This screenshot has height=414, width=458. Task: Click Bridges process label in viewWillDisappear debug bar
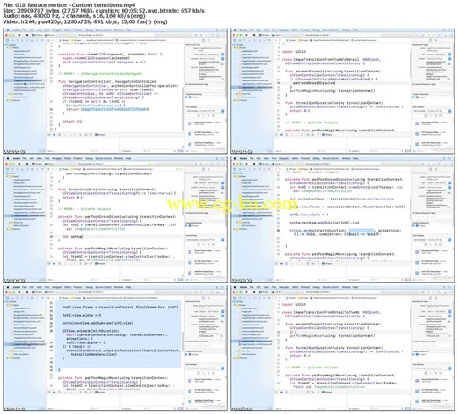100,135
